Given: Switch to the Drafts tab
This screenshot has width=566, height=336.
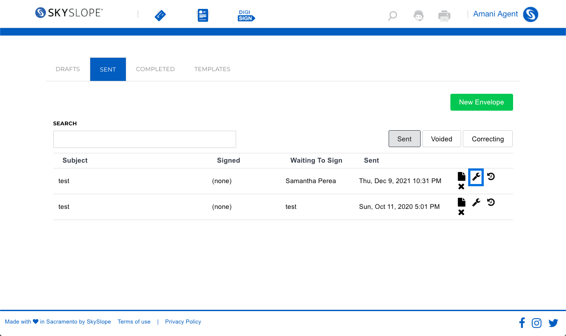Looking at the screenshot, I should click(68, 69).
